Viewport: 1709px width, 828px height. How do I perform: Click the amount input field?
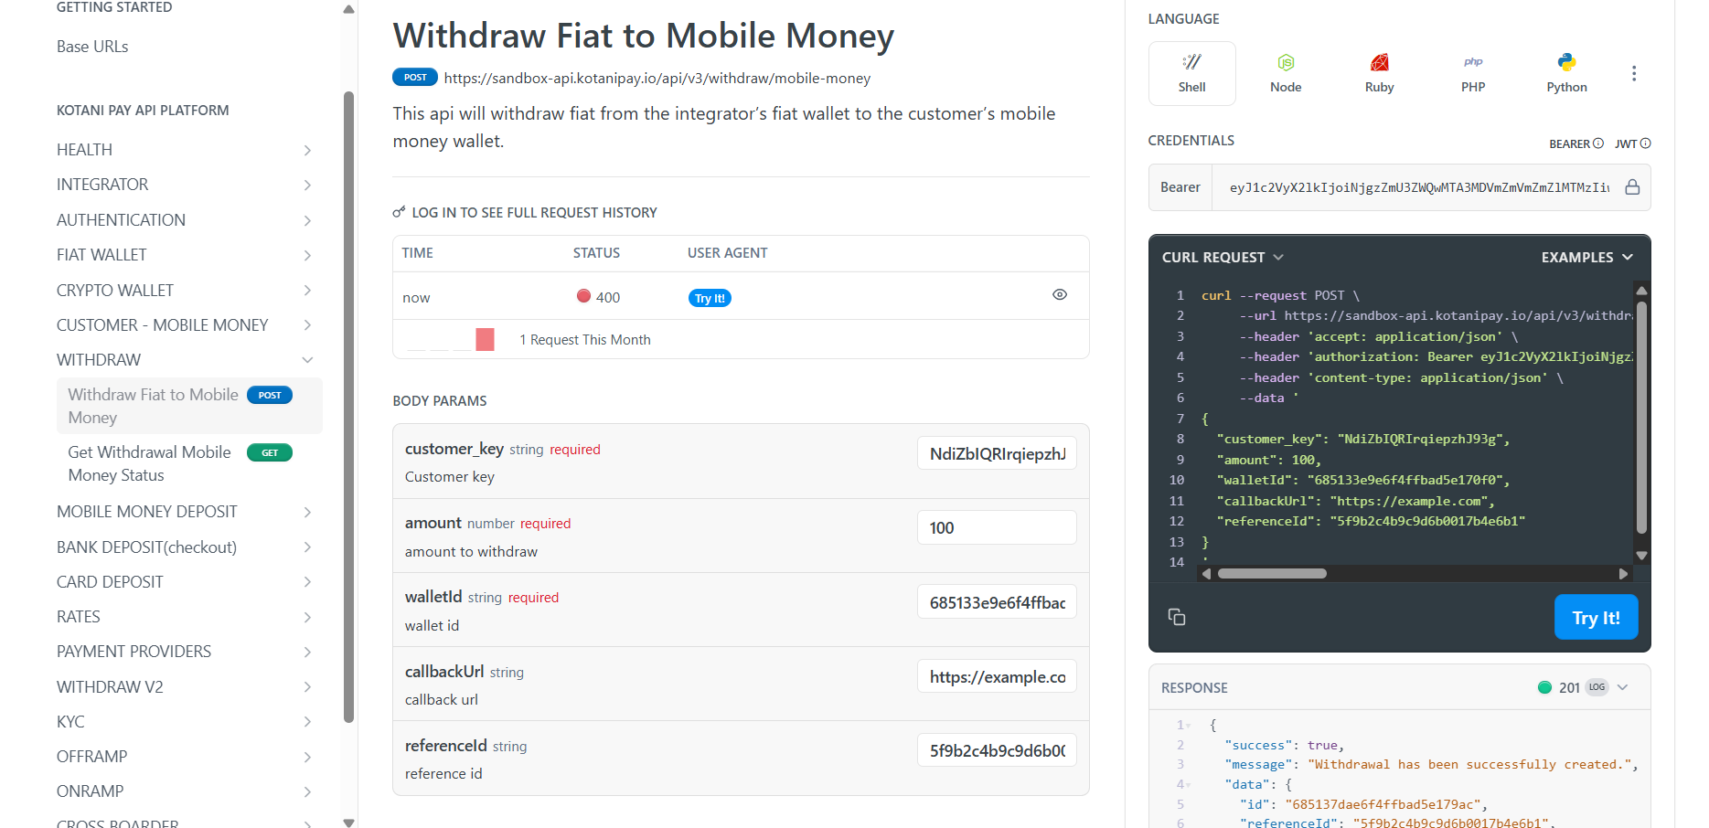(997, 527)
